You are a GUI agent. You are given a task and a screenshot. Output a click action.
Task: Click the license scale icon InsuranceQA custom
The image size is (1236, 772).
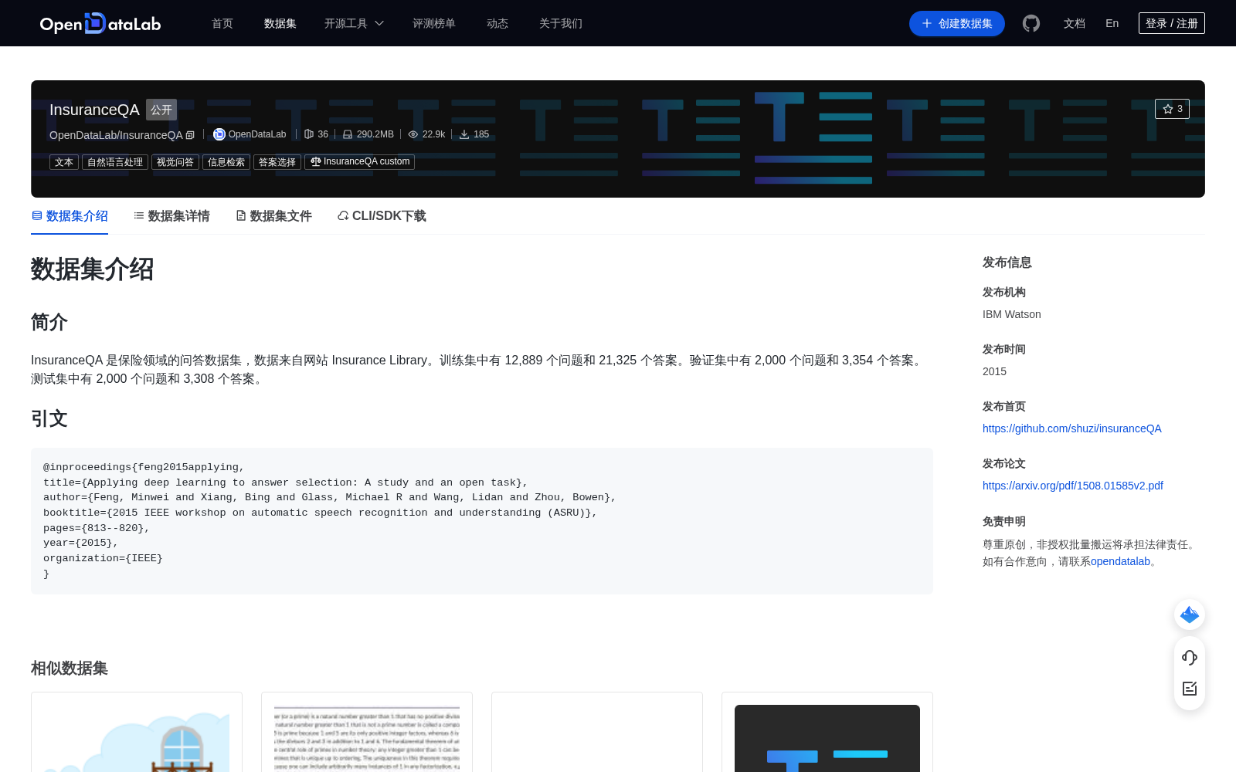pos(315,161)
